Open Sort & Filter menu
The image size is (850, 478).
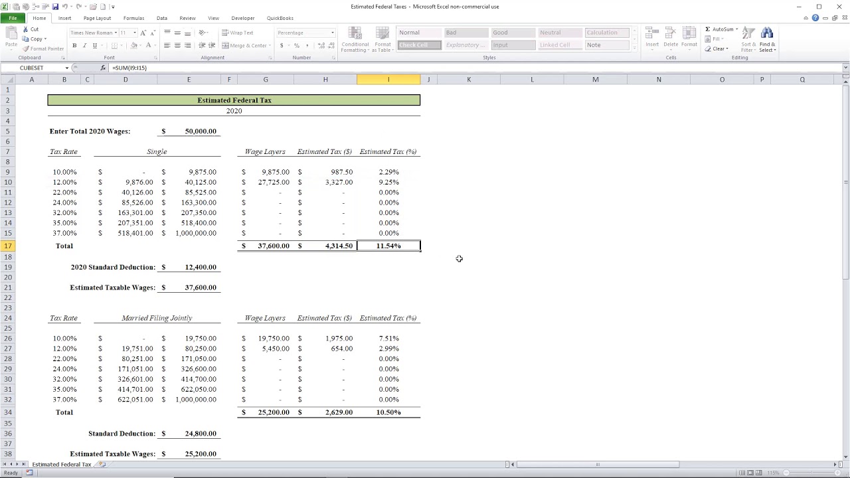[748, 40]
